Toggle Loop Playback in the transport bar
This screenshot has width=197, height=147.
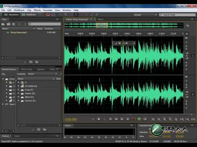click(139, 119)
